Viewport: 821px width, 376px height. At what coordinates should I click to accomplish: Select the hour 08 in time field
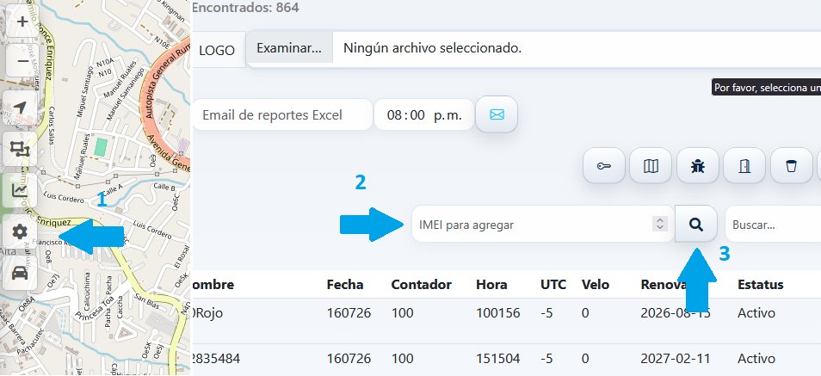tap(394, 115)
